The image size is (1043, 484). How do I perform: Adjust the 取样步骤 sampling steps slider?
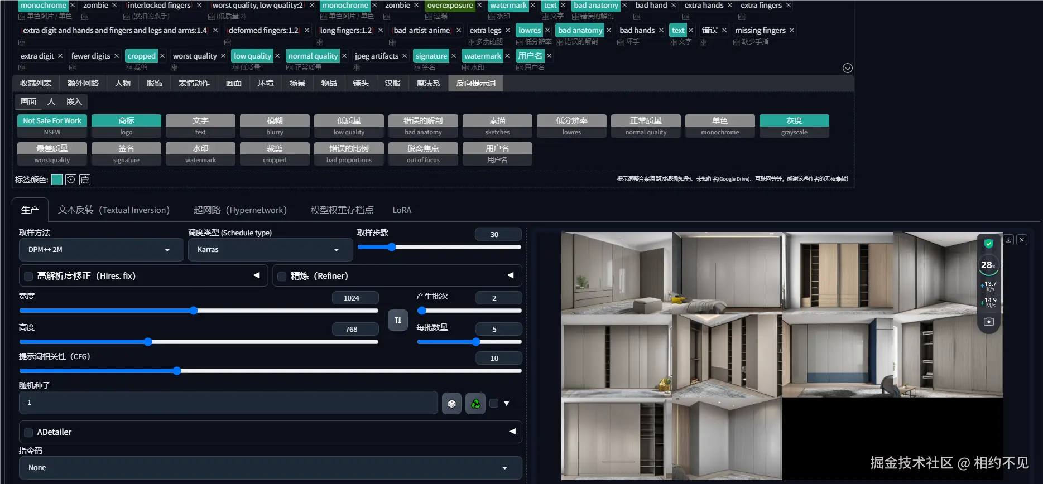point(439,247)
